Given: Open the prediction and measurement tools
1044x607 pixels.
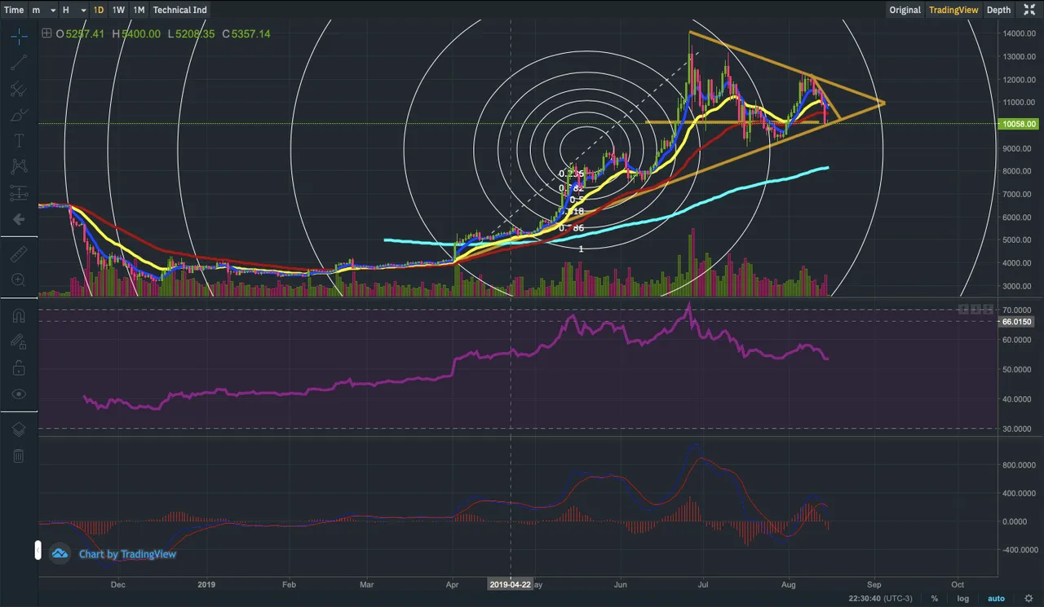Looking at the screenshot, I should (x=19, y=193).
